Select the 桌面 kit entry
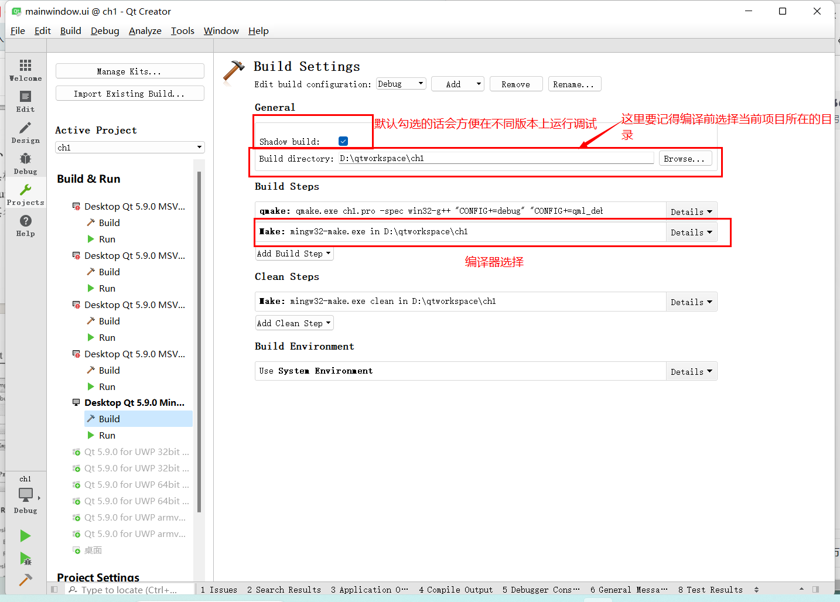The width and height of the screenshot is (840, 602). [93, 550]
